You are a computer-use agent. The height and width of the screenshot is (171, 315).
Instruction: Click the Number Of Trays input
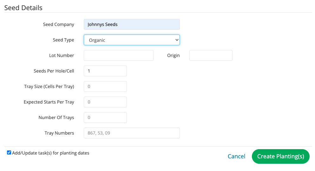click(x=105, y=117)
